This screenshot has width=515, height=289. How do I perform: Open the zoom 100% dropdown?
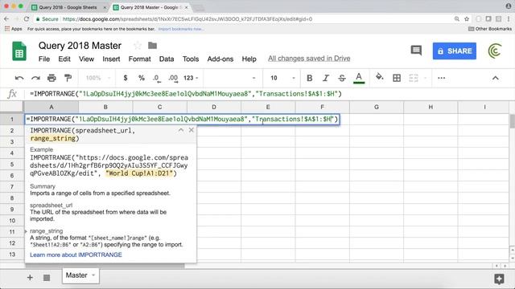tap(98, 78)
